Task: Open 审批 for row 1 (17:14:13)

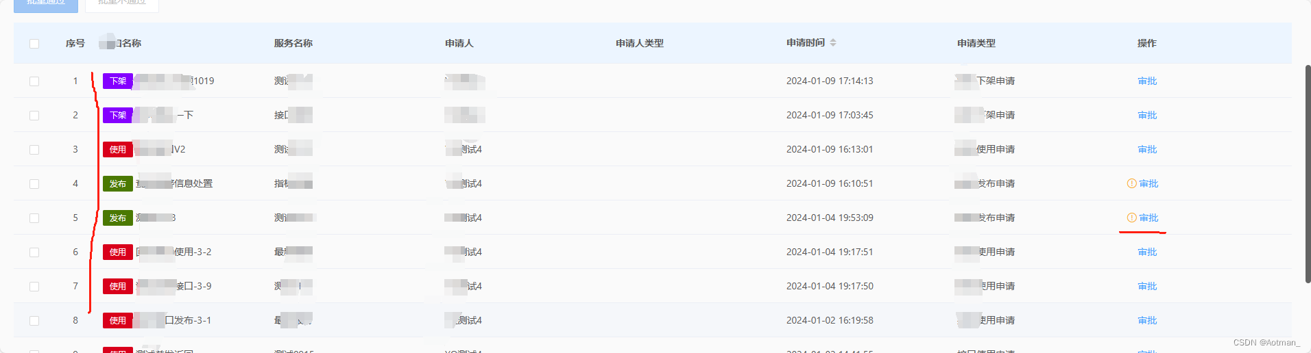Action: [1147, 81]
